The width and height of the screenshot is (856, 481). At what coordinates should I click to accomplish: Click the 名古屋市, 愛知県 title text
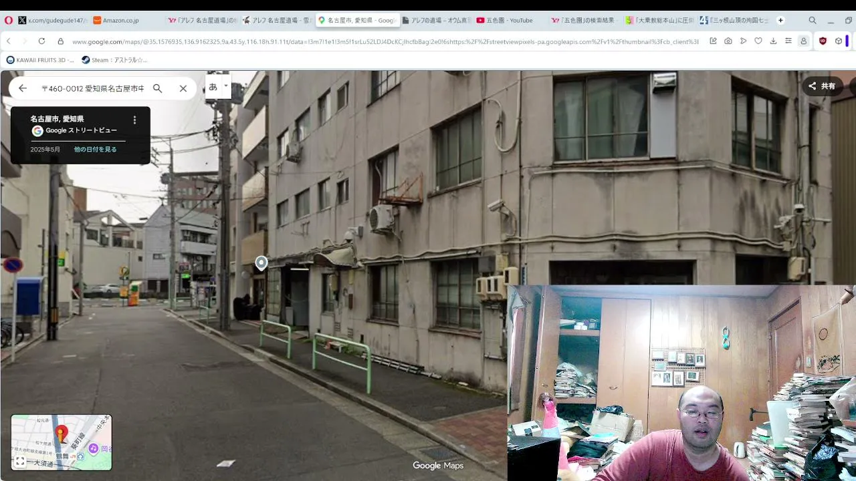(x=57, y=119)
